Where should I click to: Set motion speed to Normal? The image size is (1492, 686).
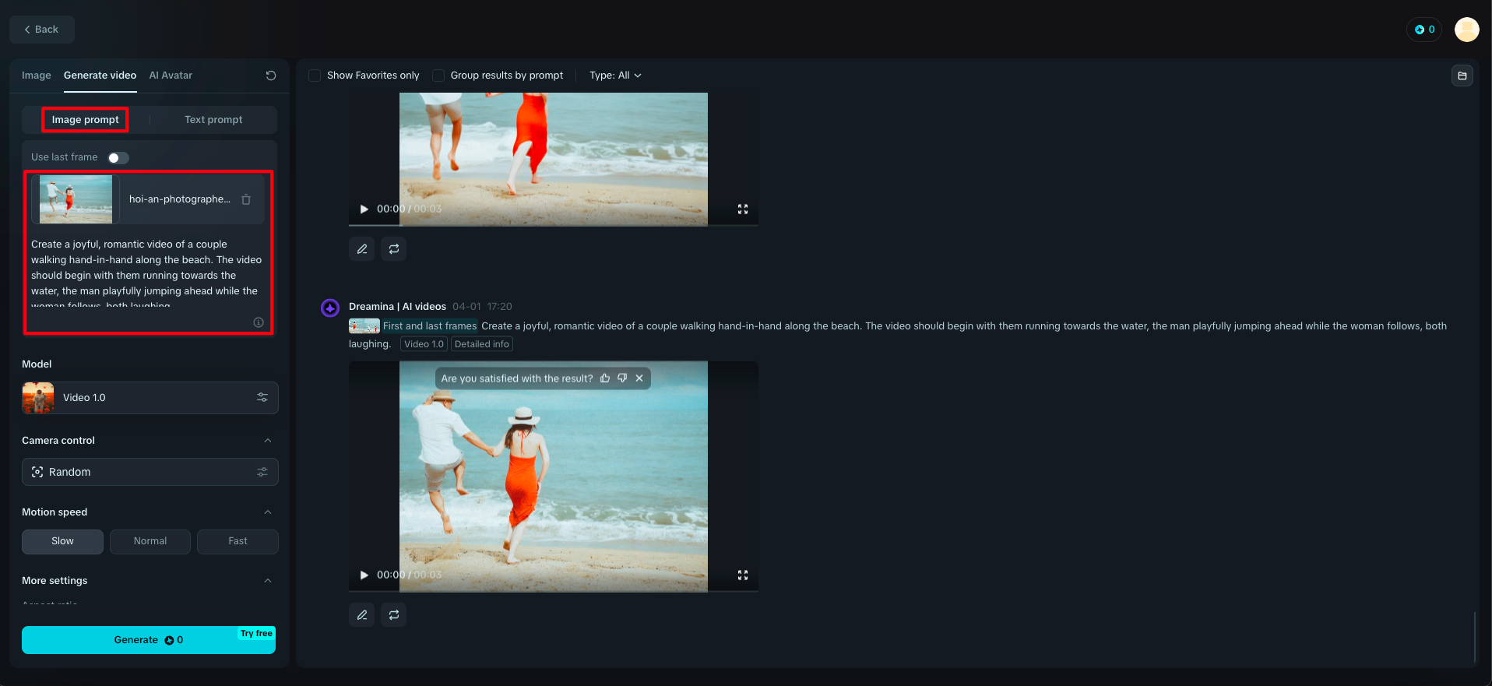pyautogui.click(x=150, y=541)
